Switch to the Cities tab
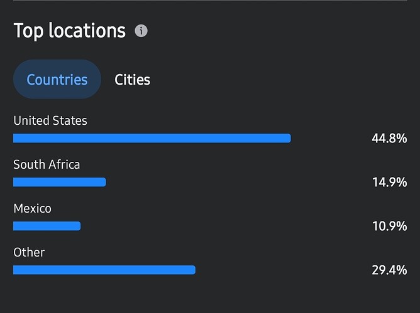 132,80
